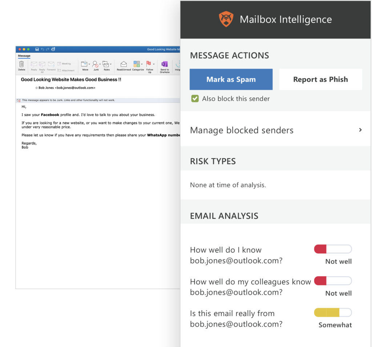The height and width of the screenshot is (347, 372).
Task: Click the Undo arrow in title bar
Action: pyautogui.click(x=43, y=49)
